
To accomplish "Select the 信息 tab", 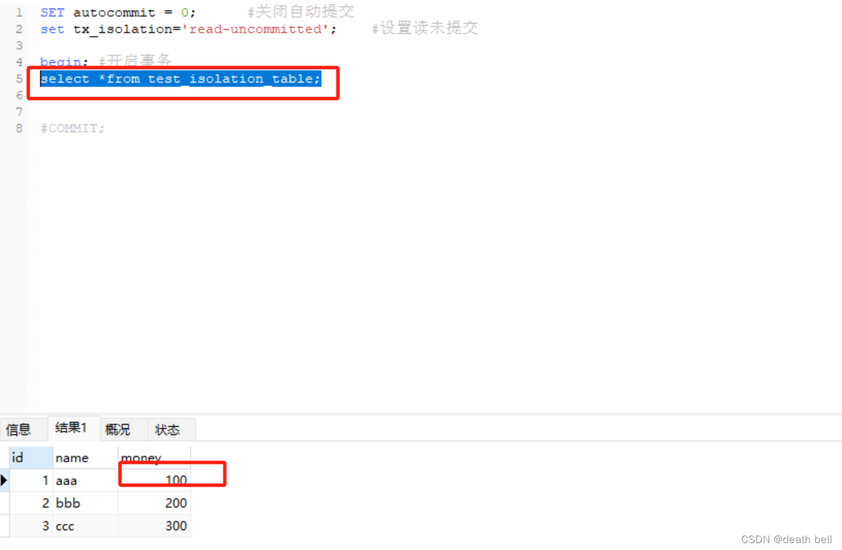I will tap(19, 429).
